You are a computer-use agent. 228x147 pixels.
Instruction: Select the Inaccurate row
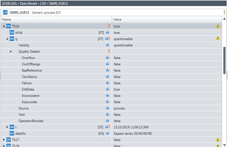(x=111, y=102)
